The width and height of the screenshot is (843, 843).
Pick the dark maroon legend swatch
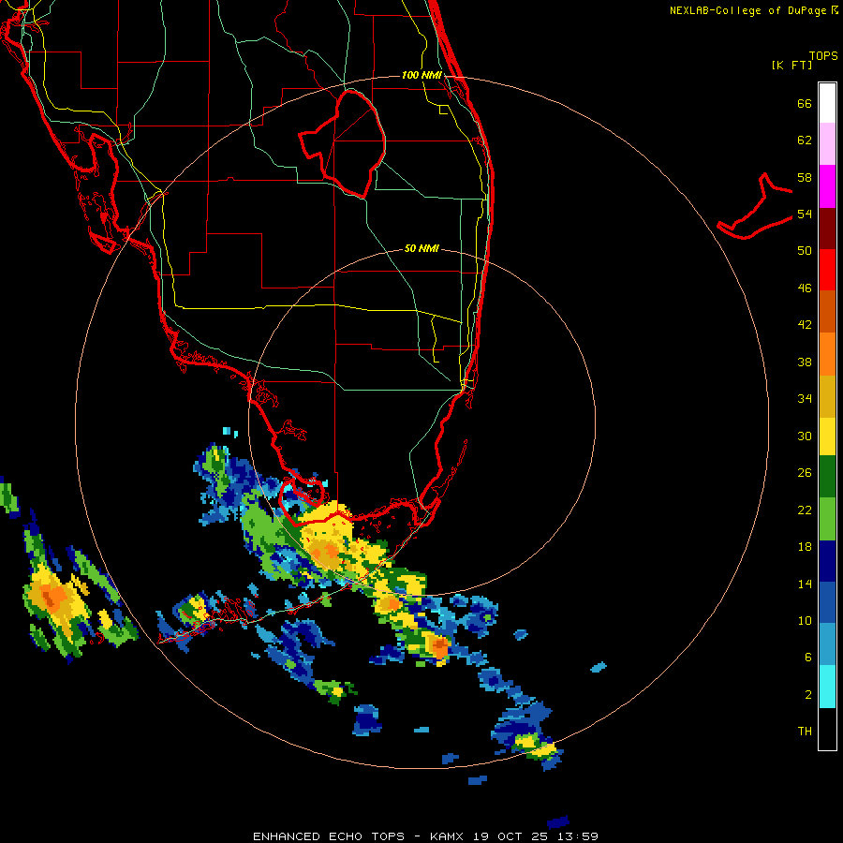pyautogui.click(x=827, y=228)
